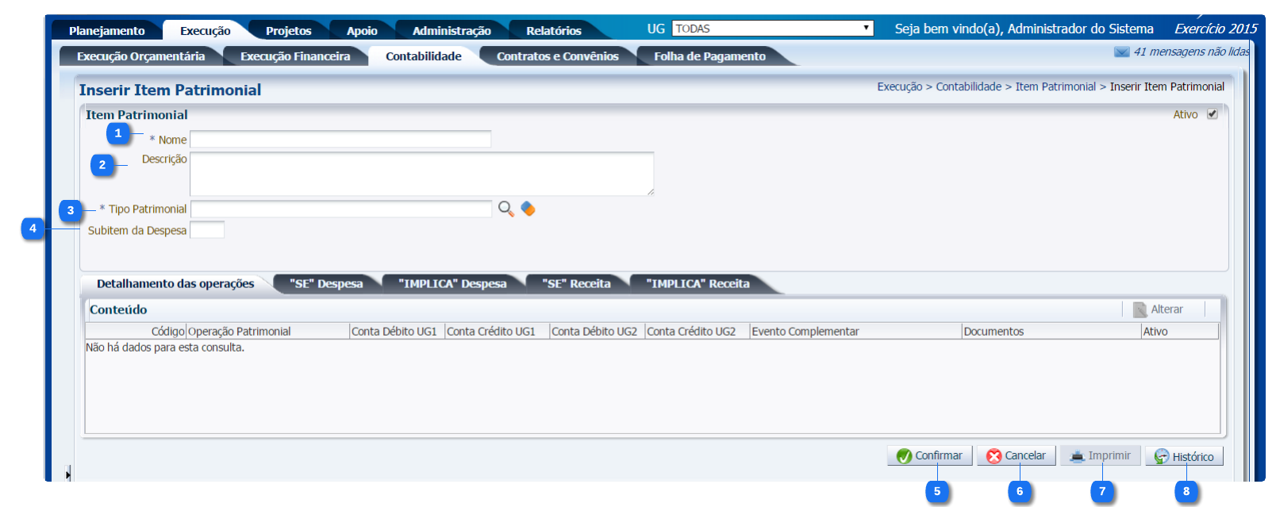Image resolution: width=1276 pixels, height=507 pixels.
Task: Go to the Folha de Pagamento tab
Action: coord(709,56)
